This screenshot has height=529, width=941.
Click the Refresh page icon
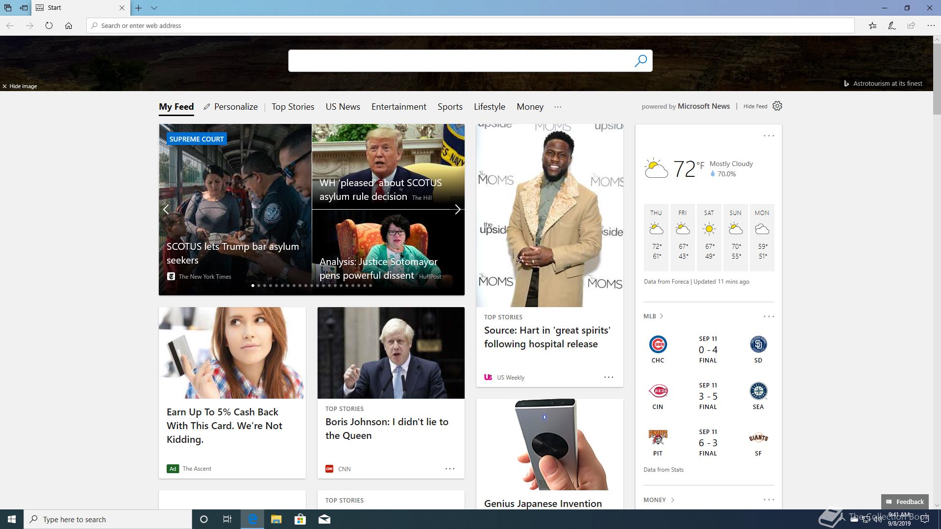point(49,25)
